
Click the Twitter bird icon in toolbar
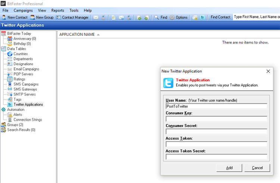[x=202, y=18]
